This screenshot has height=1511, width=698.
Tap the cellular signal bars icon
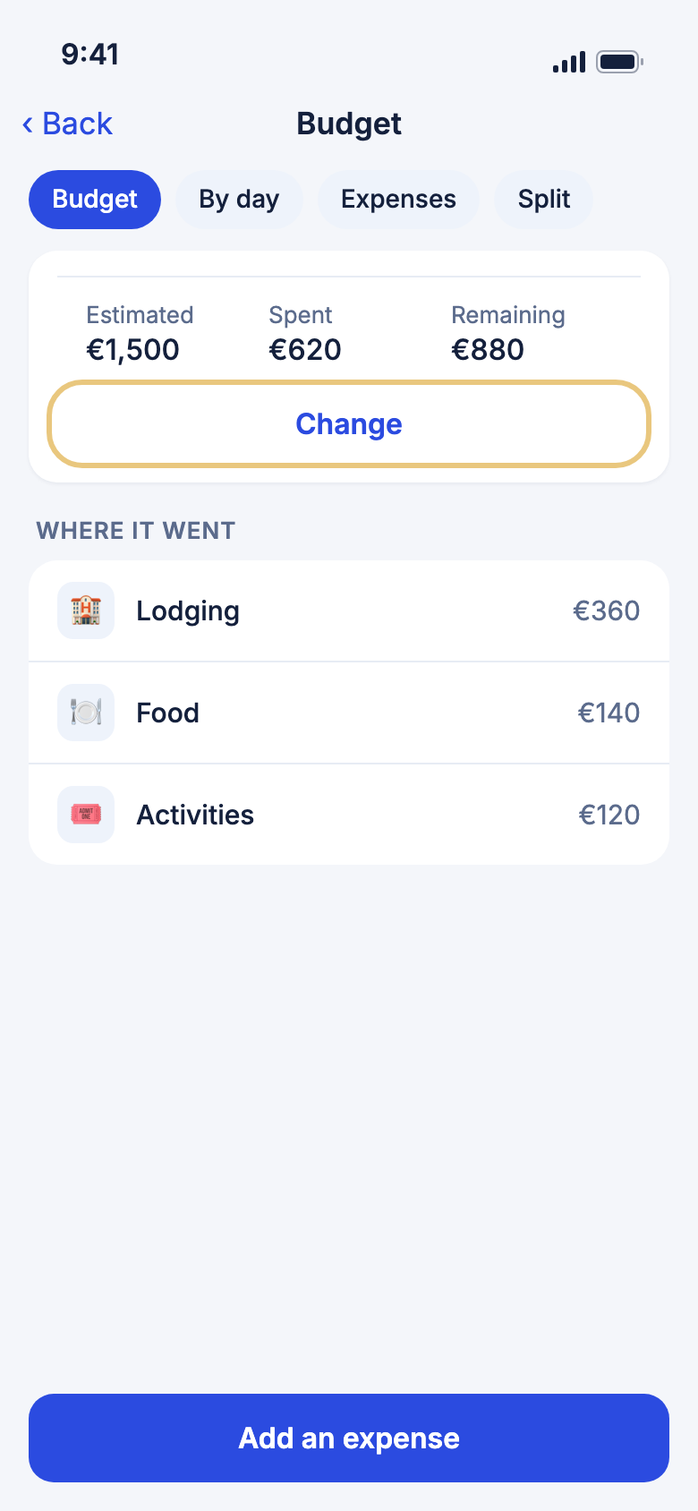[x=569, y=62]
